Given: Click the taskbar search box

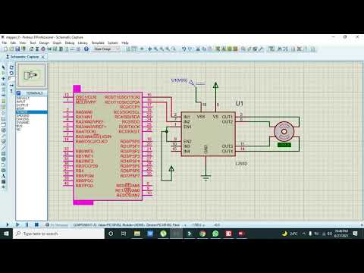Looking at the screenshot, I should [x=58, y=234].
